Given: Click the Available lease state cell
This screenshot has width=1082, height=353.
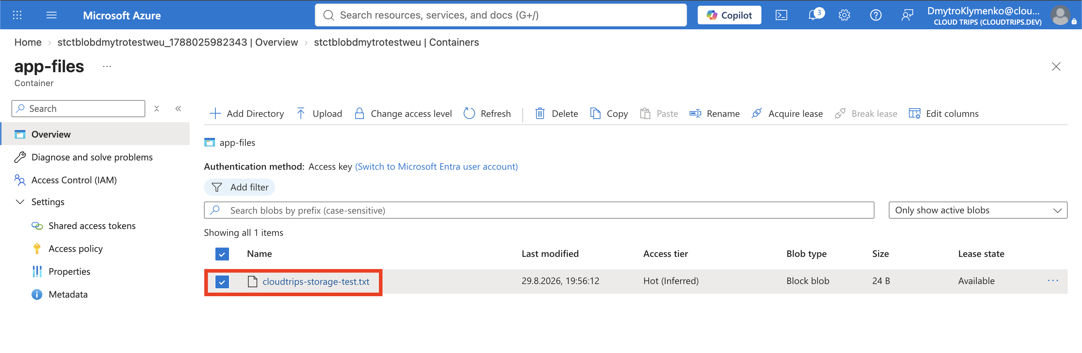Looking at the screenshot, I should pyautogui.click(x=976, y=281).
